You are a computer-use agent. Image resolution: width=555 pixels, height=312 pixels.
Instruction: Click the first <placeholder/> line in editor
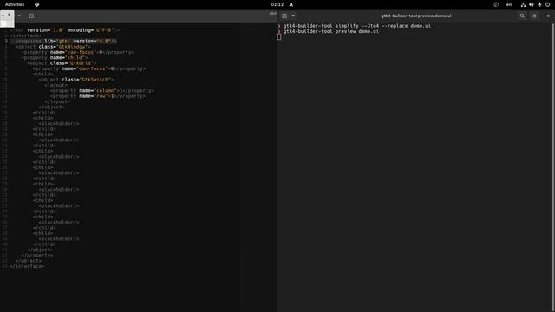(x=59, y=123)
